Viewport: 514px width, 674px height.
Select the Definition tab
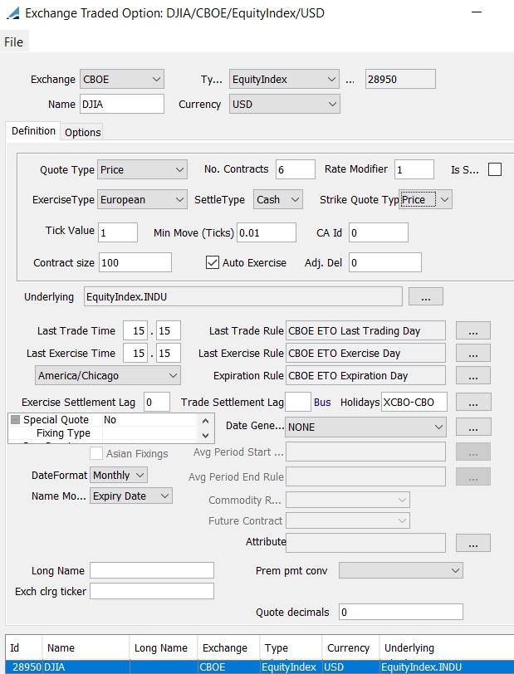(x=33, y=131)
